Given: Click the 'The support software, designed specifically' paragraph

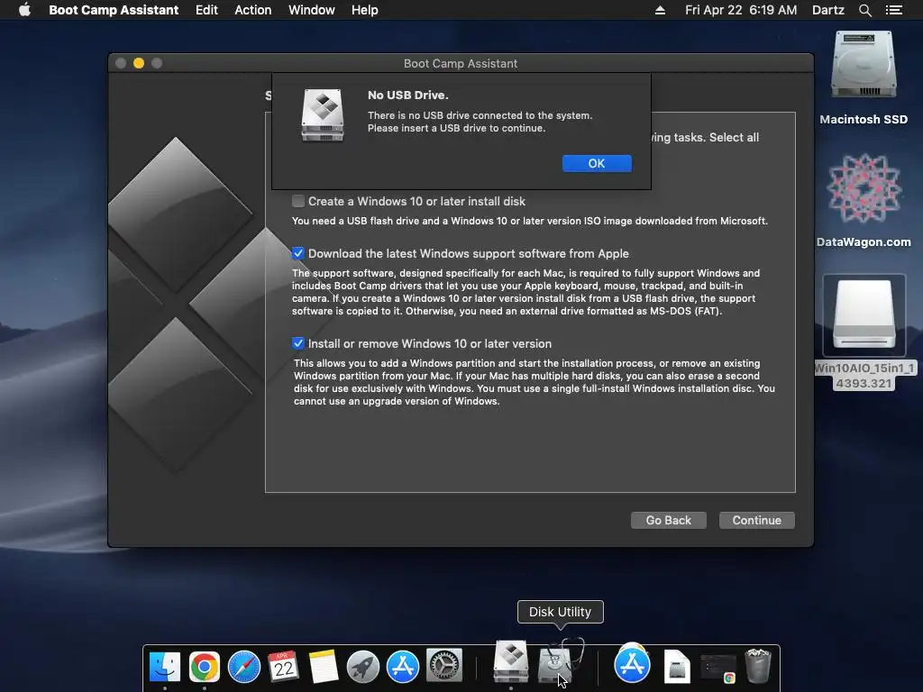Looking at the screenshot, I should pos(525,292).
